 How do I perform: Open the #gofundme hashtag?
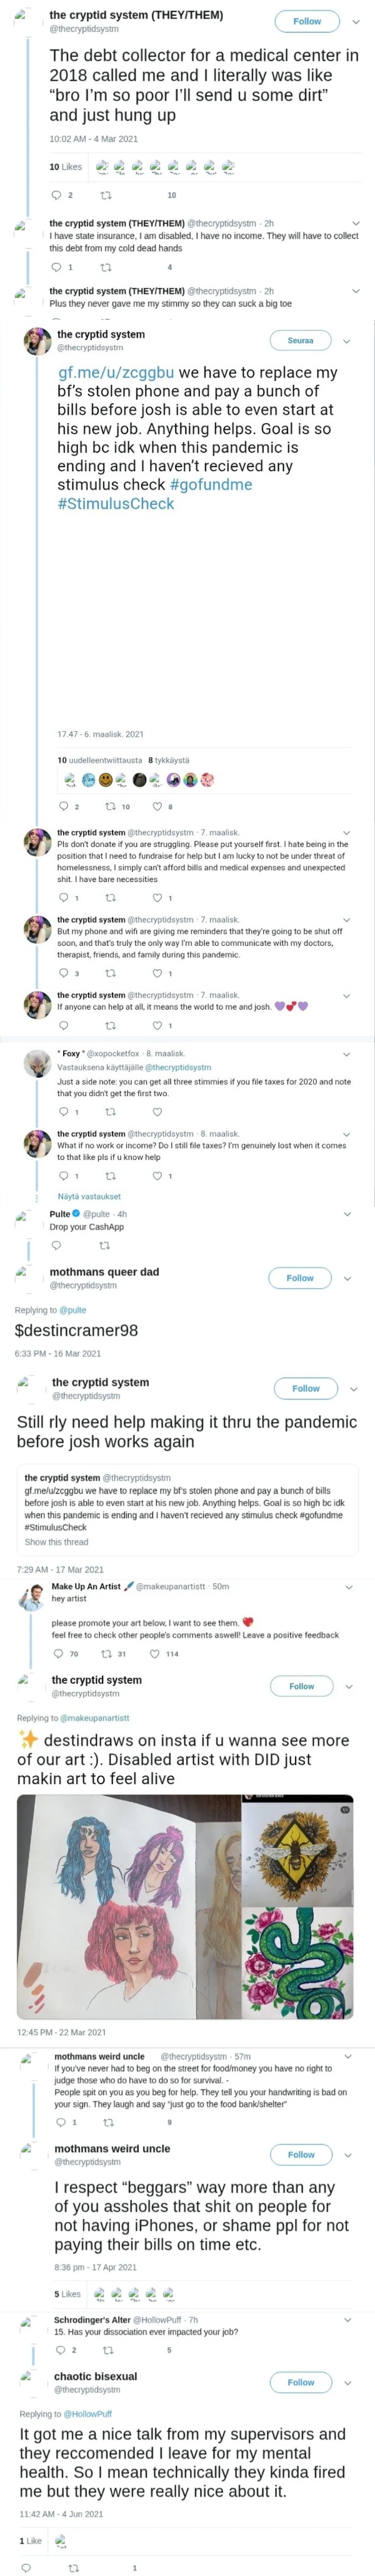coord(211,484)
